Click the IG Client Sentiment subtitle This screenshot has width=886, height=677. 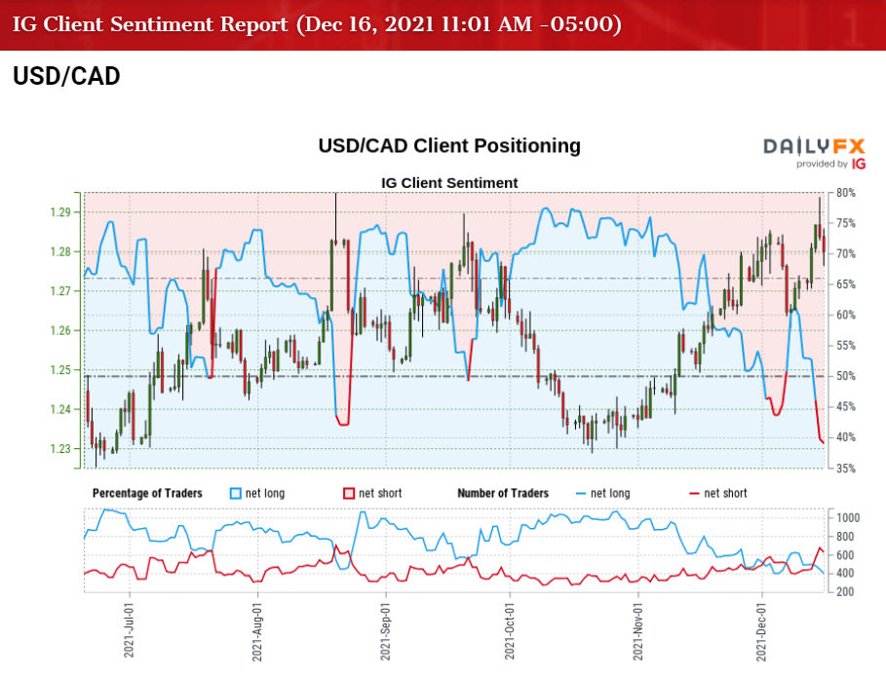click(449, 183)
